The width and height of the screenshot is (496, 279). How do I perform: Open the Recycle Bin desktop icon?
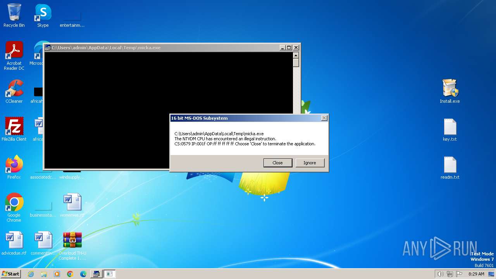tap(14, 15)
